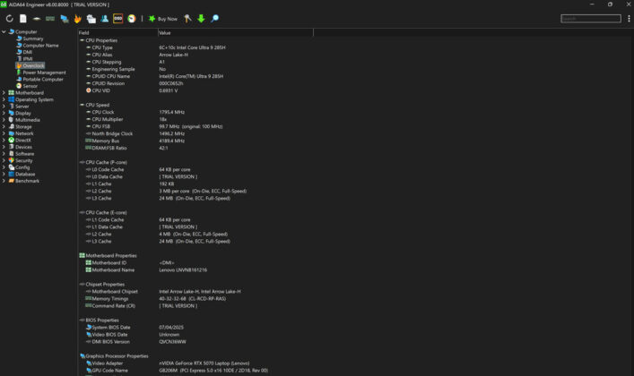Click into the search input field
Viewport: 634px width, 376px height.
(591, 19)
